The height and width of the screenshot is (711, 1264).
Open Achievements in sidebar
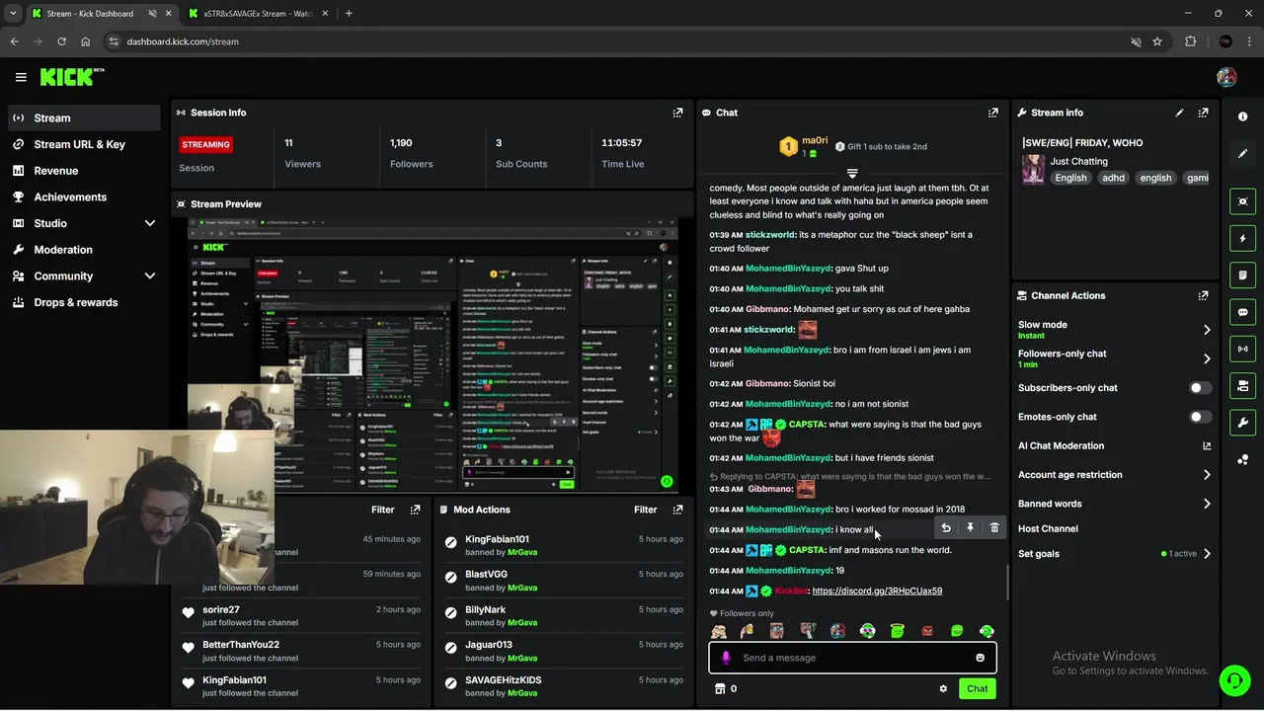(x=84, y=197)
